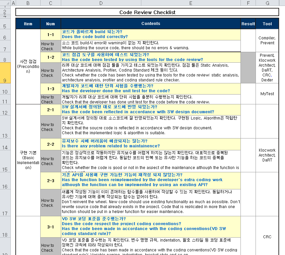Click the MyTest tool cell

pos(267,94)
